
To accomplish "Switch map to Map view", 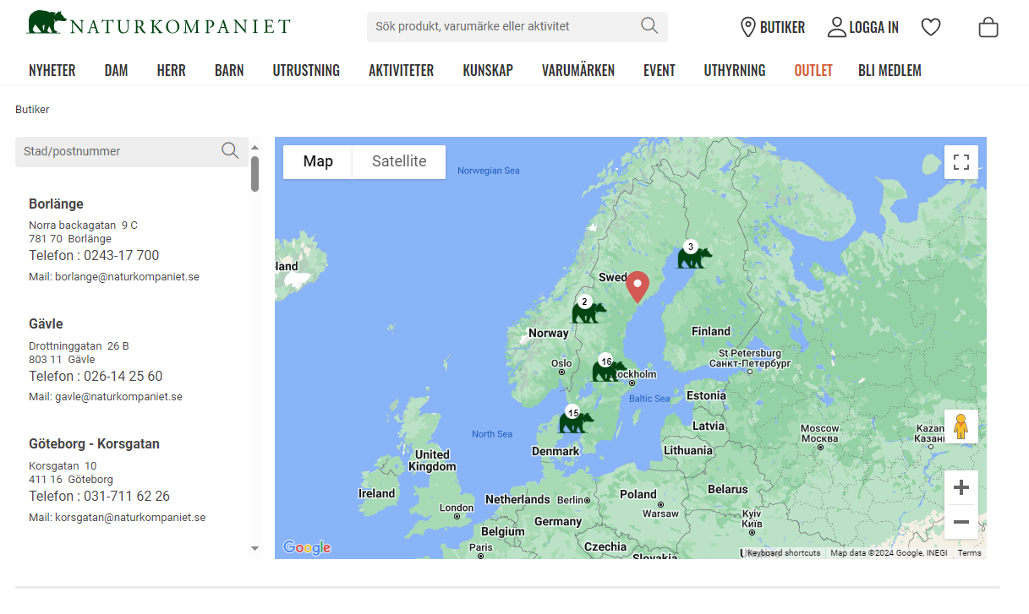I will point(318,161).
